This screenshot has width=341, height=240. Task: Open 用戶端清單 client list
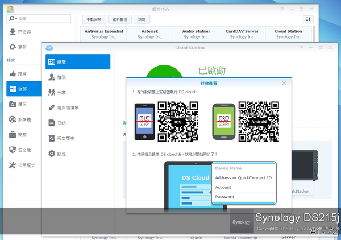(x=78, y=107)
